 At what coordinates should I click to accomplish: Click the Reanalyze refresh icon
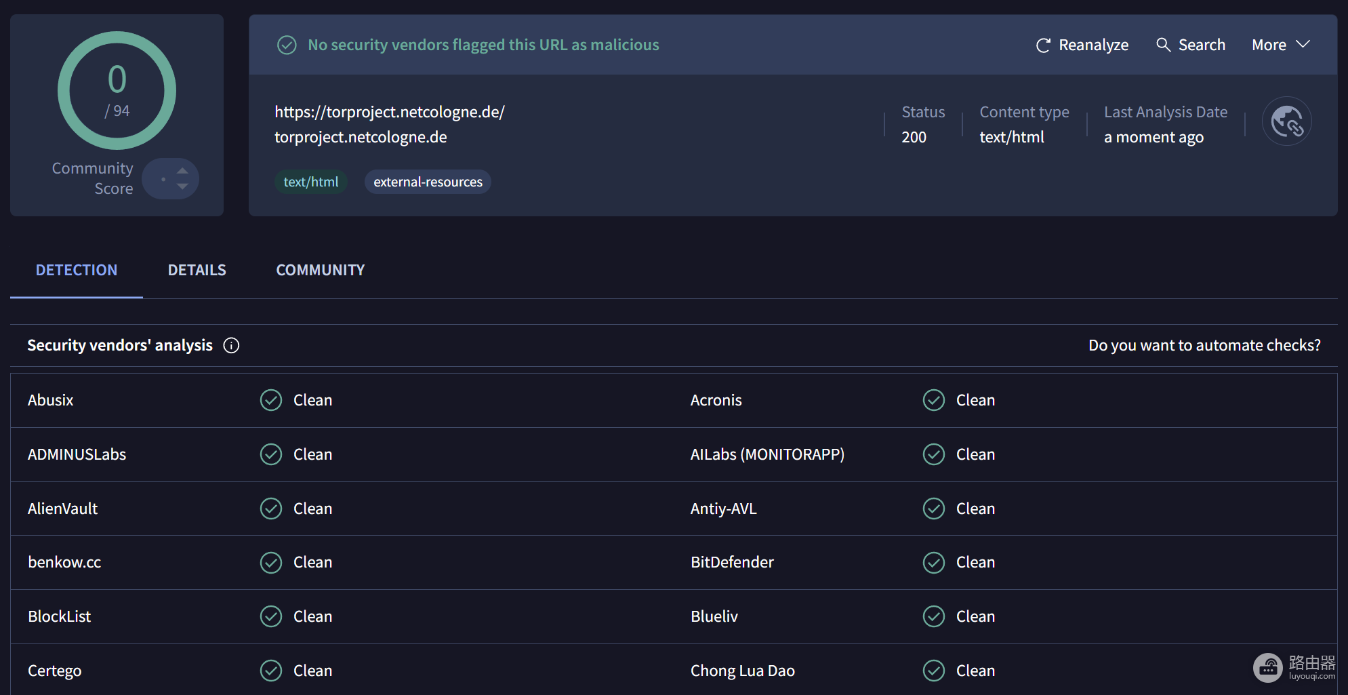pos(1043,45)
